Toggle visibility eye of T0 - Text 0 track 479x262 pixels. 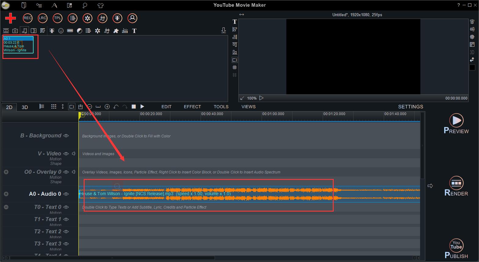click(66, 207)
